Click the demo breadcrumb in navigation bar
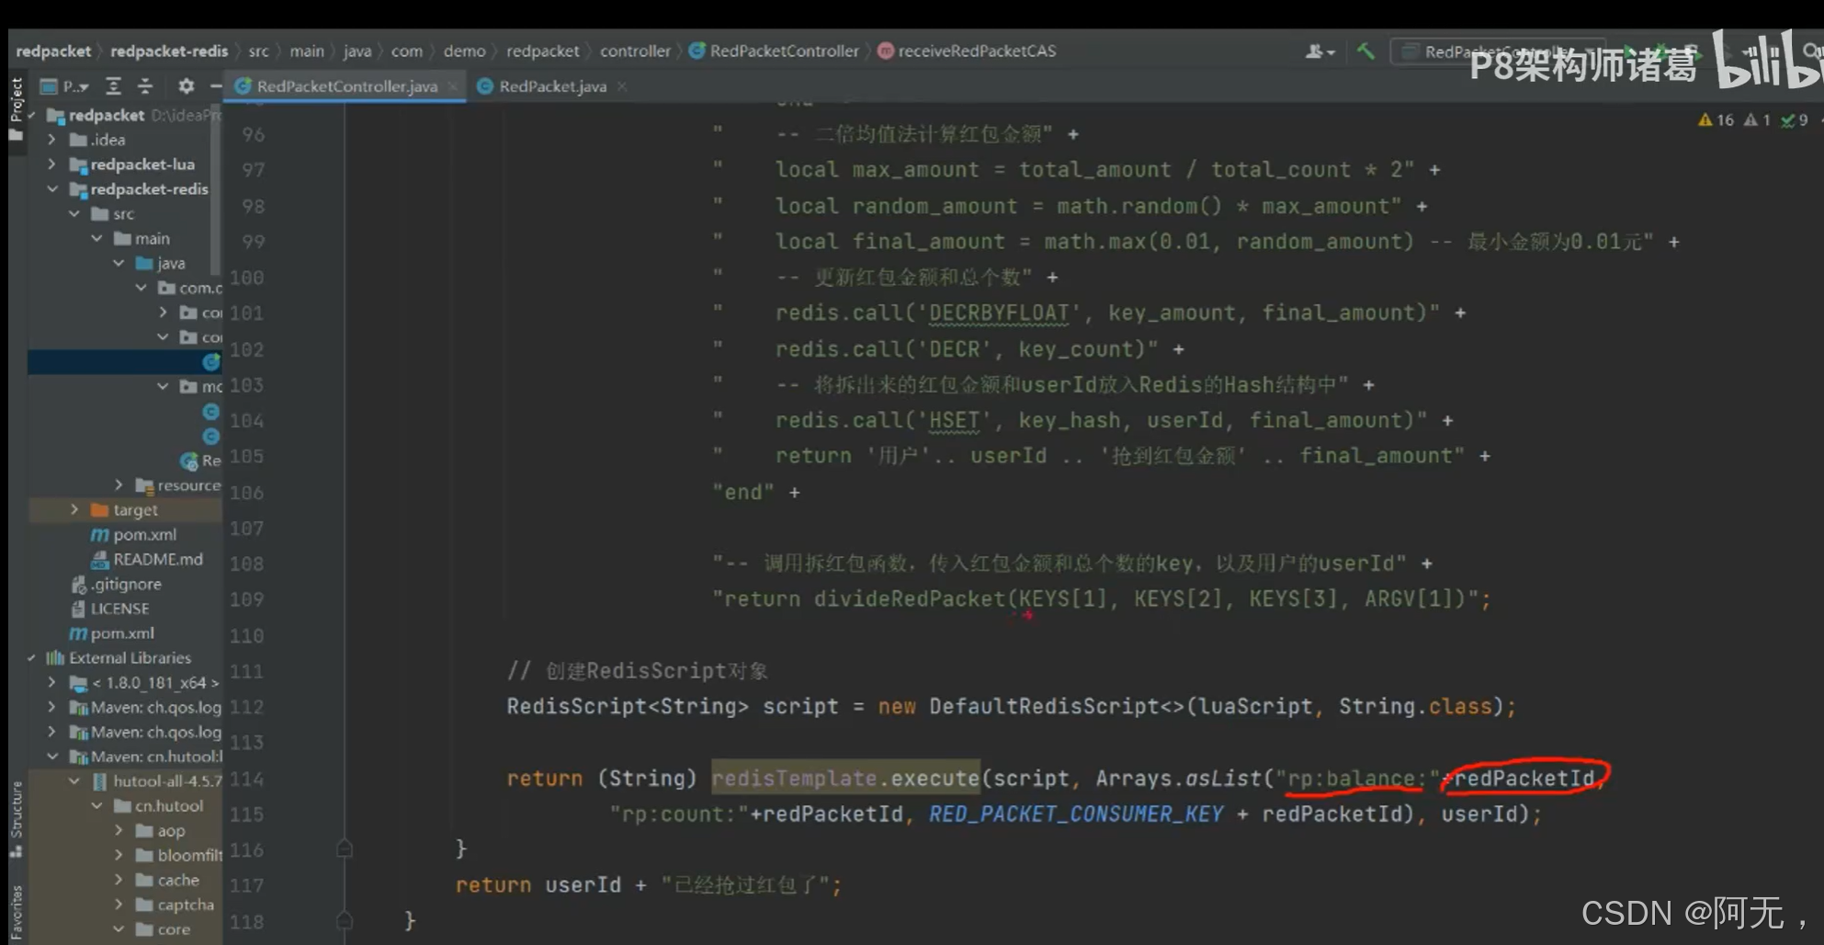 pyautogui.click(x=464, y=51)
